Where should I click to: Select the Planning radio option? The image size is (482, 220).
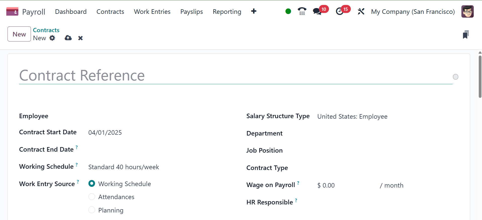(92, 210)
